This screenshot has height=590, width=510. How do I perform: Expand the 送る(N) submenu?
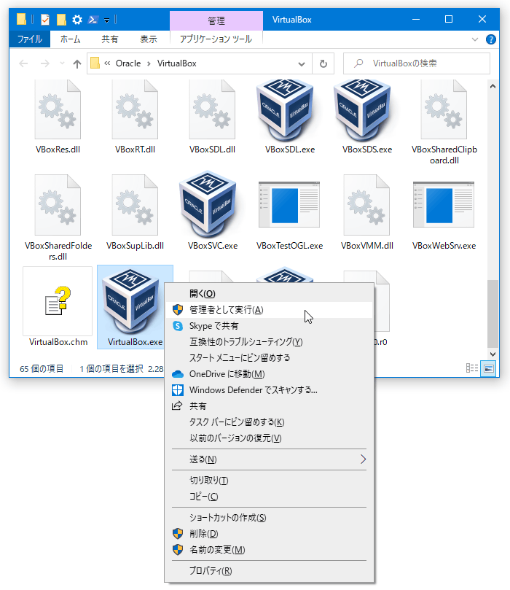click(363, 459)
